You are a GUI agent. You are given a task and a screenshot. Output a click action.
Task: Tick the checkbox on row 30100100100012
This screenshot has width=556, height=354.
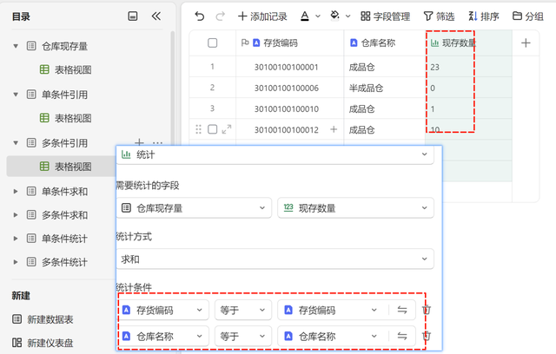pos(212,129)
